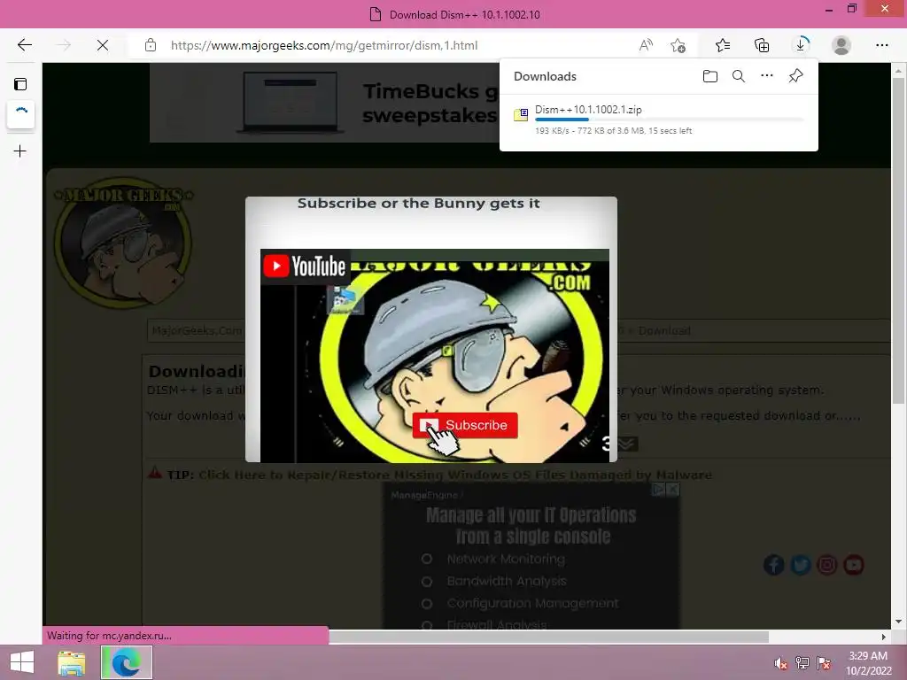Click the YouTube logo in popup
The height and width of the screenshot is (680, 907).
click(x=305, y=267)
